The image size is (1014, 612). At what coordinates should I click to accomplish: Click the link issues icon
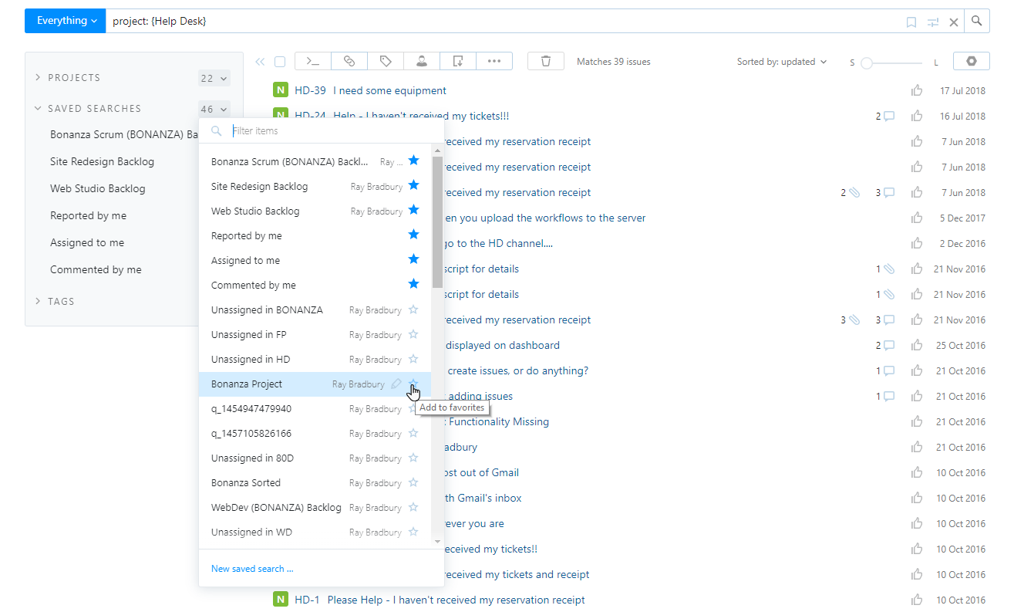tap(349, 62)
